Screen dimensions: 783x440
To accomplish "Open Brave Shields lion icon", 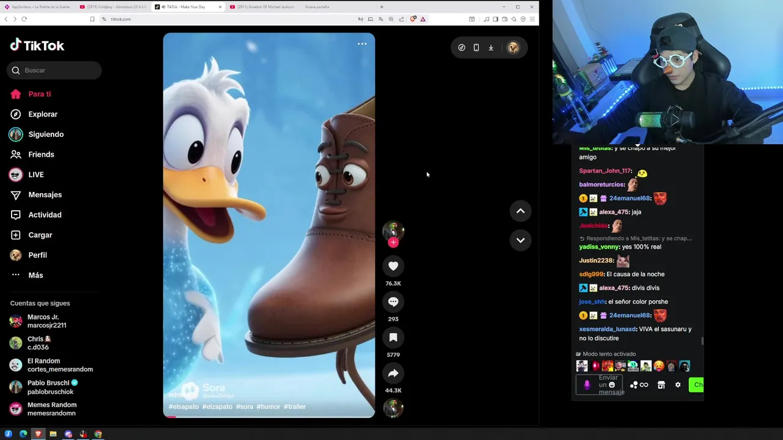I will (414, 19).
